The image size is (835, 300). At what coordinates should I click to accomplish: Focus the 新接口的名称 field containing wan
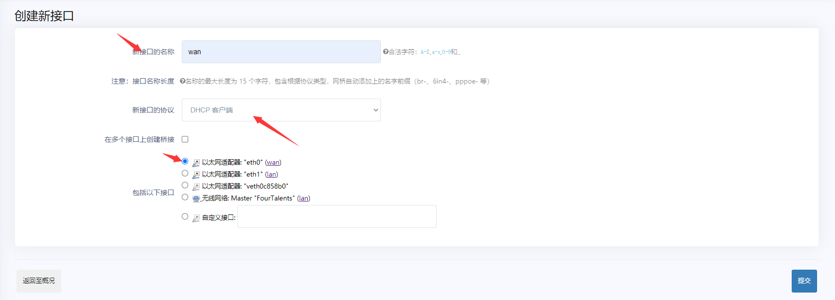point(281,52)
